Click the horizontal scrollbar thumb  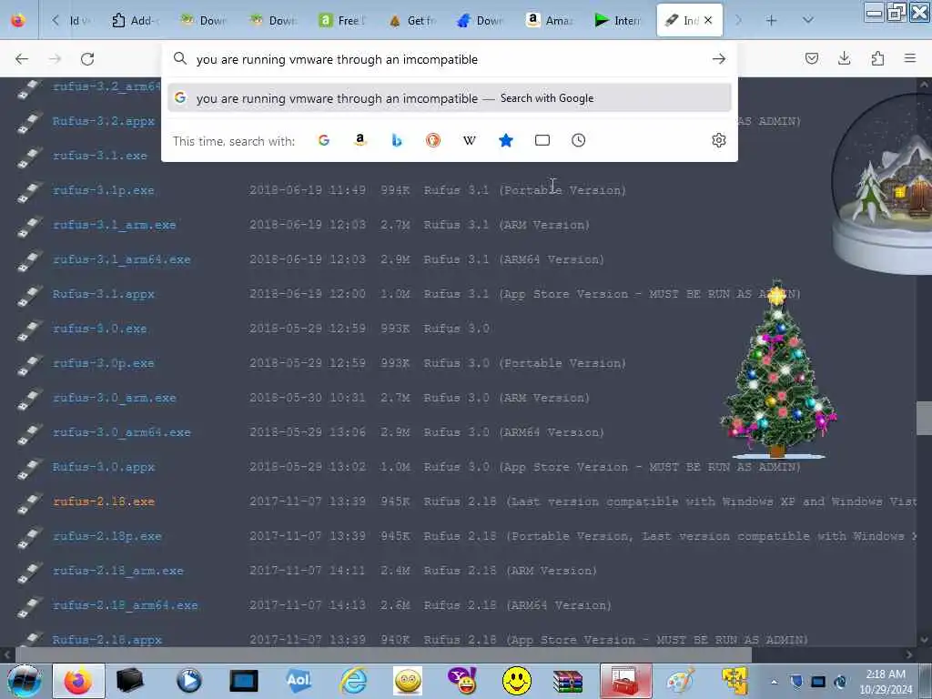click(x=383, y=654)
